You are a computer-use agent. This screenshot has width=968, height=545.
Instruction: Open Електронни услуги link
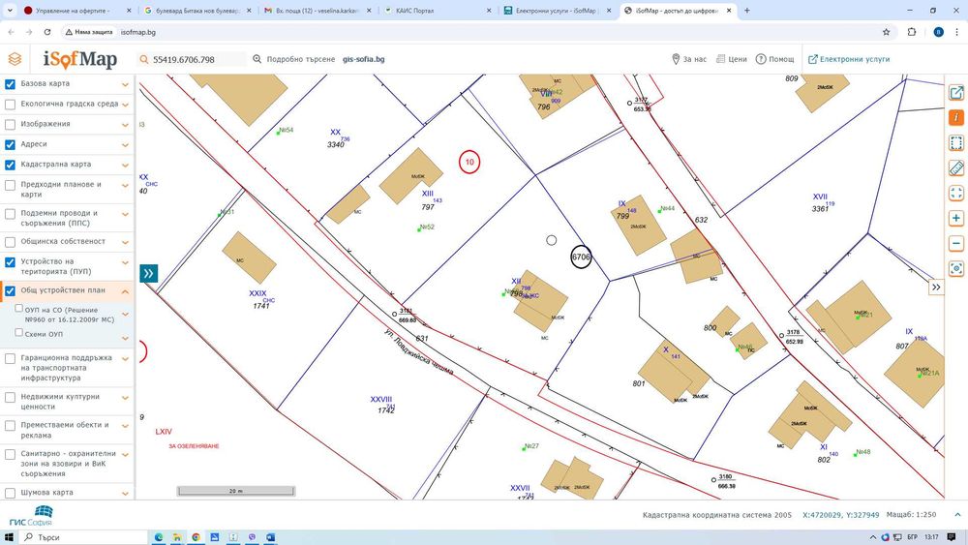coord(849,59)
